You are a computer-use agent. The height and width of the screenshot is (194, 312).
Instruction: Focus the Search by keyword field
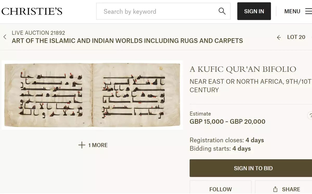coord(159,11)
